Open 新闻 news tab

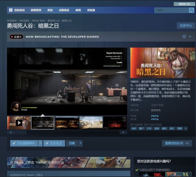click(78, 10)
